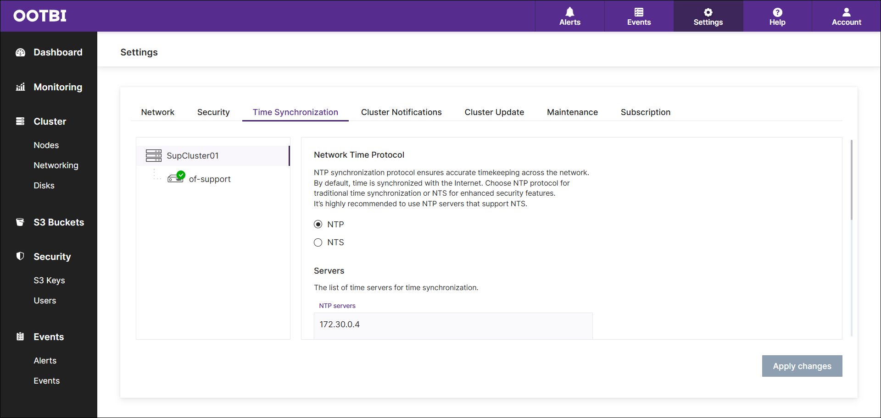Select the NTP radio button

pos(318,224)
